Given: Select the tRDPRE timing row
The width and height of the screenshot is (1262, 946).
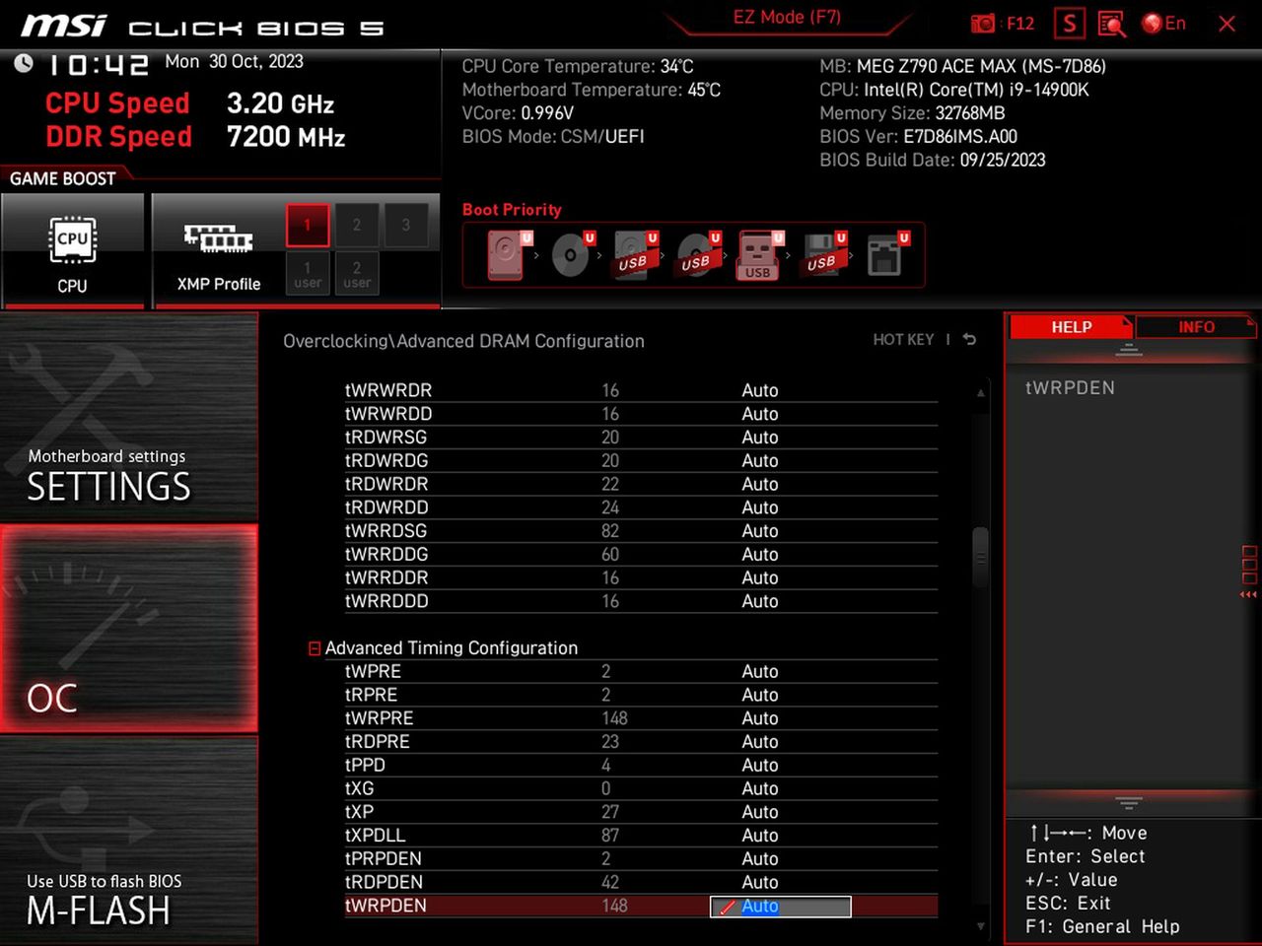Looking at the screenshot, I should click(x=641, y=742).
